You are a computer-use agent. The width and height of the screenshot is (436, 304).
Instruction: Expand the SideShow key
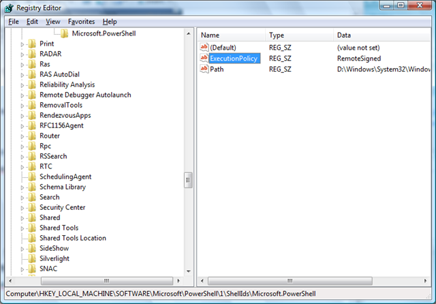click(x=22, y=249)
